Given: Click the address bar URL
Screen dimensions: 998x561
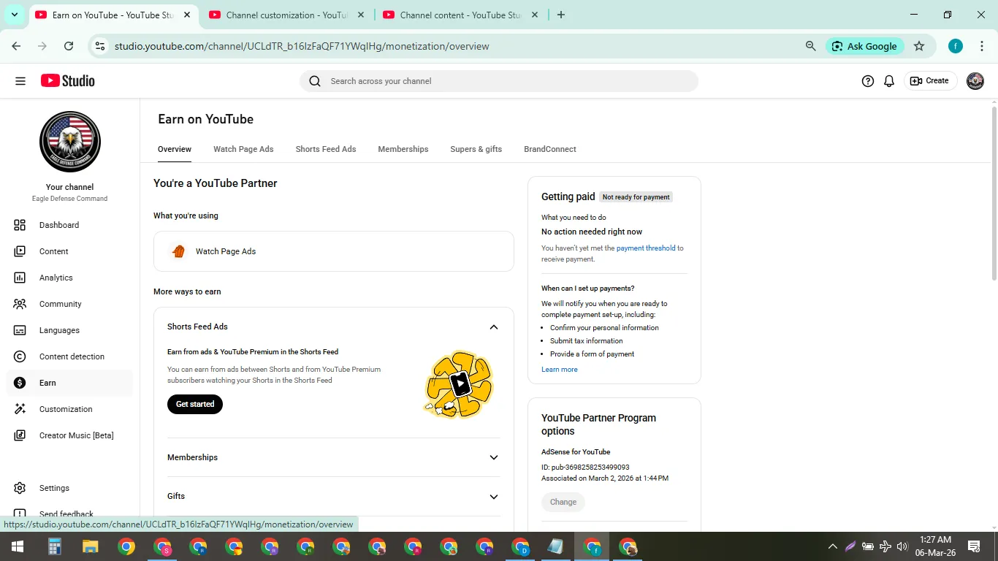Looking at the screenshot, I should click(x=302, y=46).
